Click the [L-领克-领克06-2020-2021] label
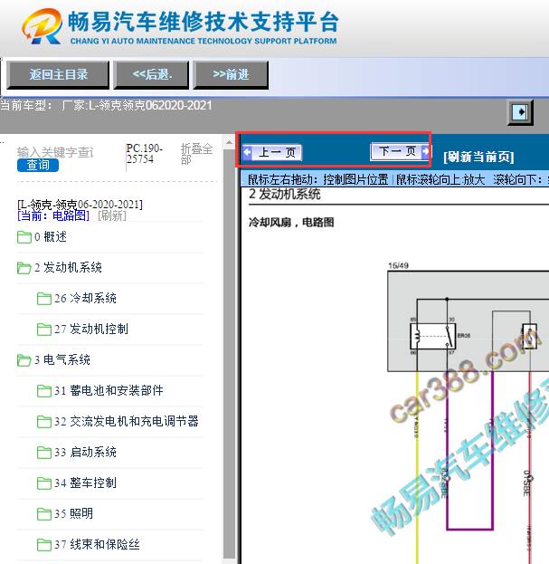The height and width of the screenshot is (564, 549). pos(80,205)
